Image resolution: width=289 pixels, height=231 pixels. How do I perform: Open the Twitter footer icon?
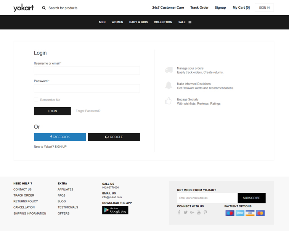click(186, 212)
